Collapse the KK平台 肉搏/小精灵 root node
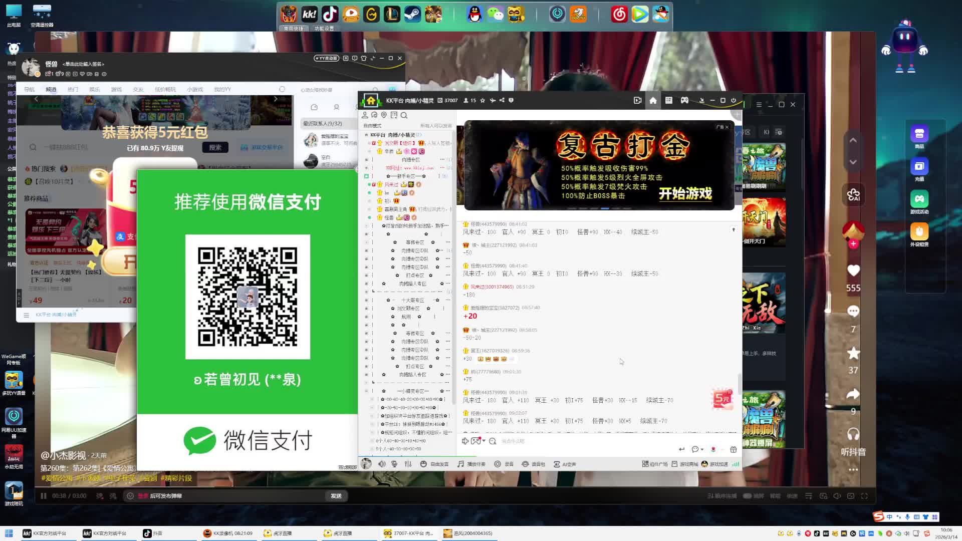Viewport: 962px width, 541px height. [x=366, y=135]
